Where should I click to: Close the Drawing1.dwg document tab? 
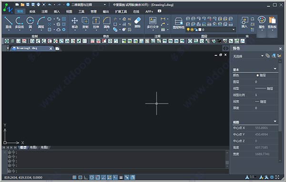[51, 49]
